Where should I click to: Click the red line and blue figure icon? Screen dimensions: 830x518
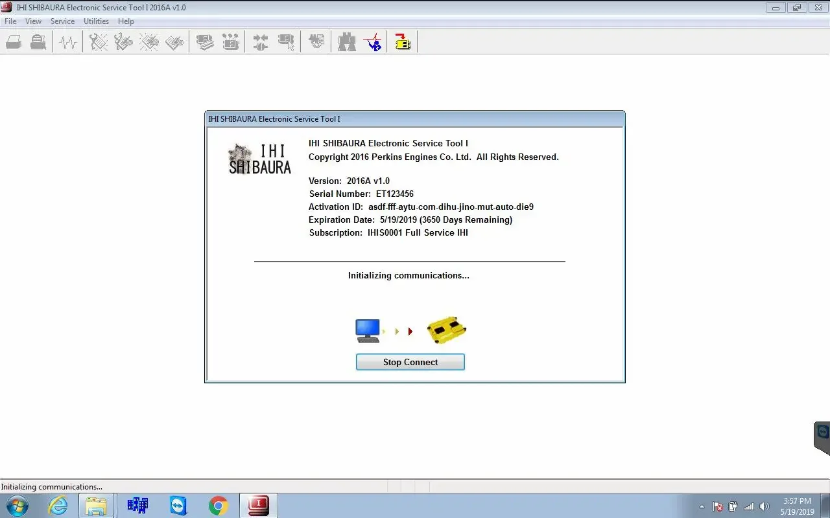(372, 43)
